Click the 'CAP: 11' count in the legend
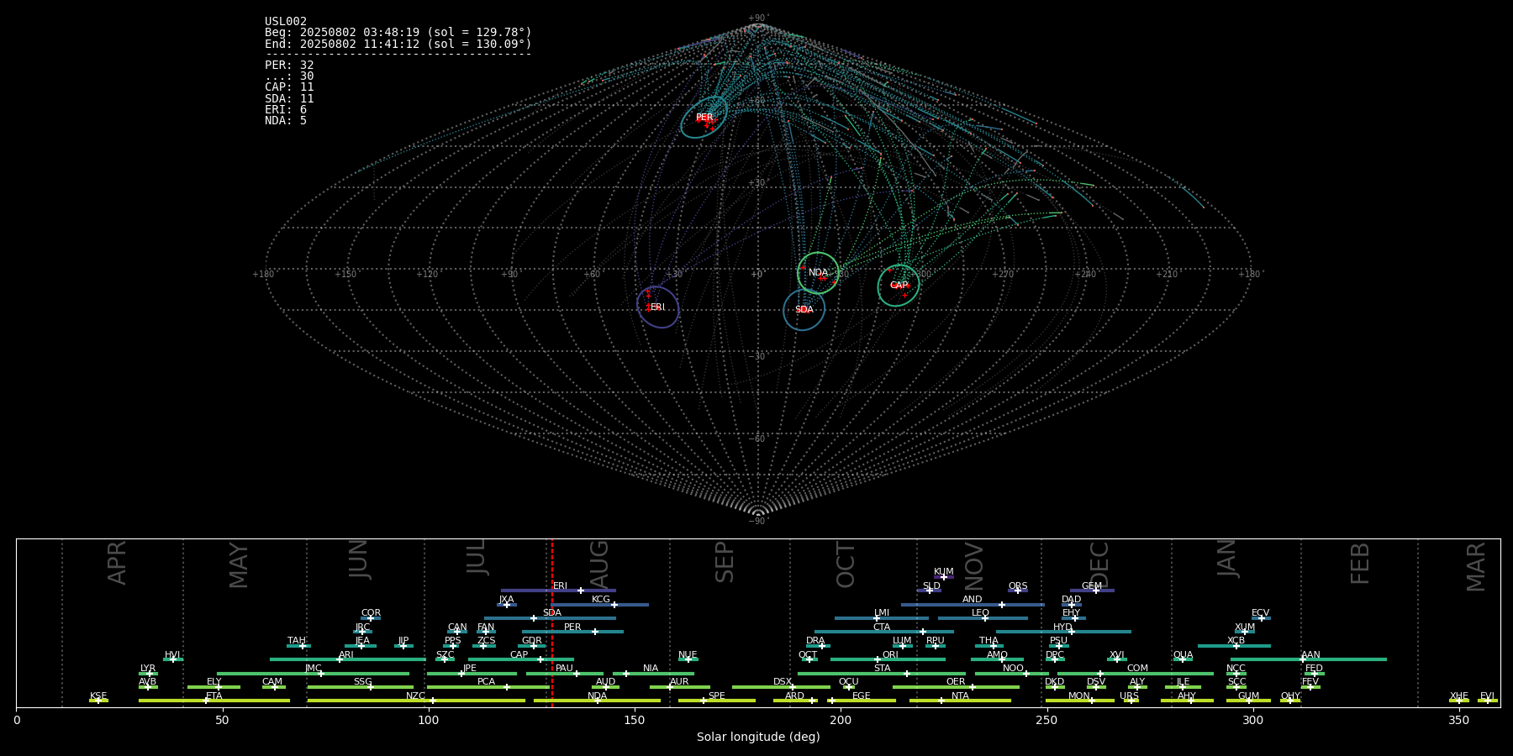Viewport: 1513px width, 756px height. tap(289, 87)
